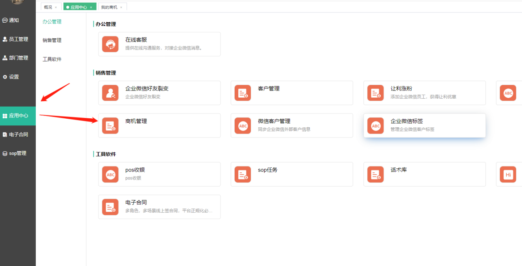
Task: Click the 客户管理 card icon
Action: tap(243, 93)
